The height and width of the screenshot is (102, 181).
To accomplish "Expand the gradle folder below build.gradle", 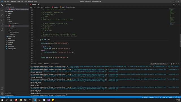I will pyautogui.click(x=7, y=39).
